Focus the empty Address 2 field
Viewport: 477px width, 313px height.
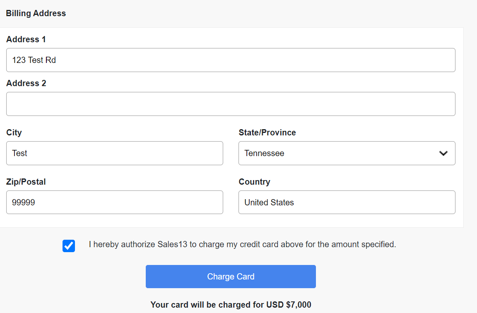coord(231,104)
